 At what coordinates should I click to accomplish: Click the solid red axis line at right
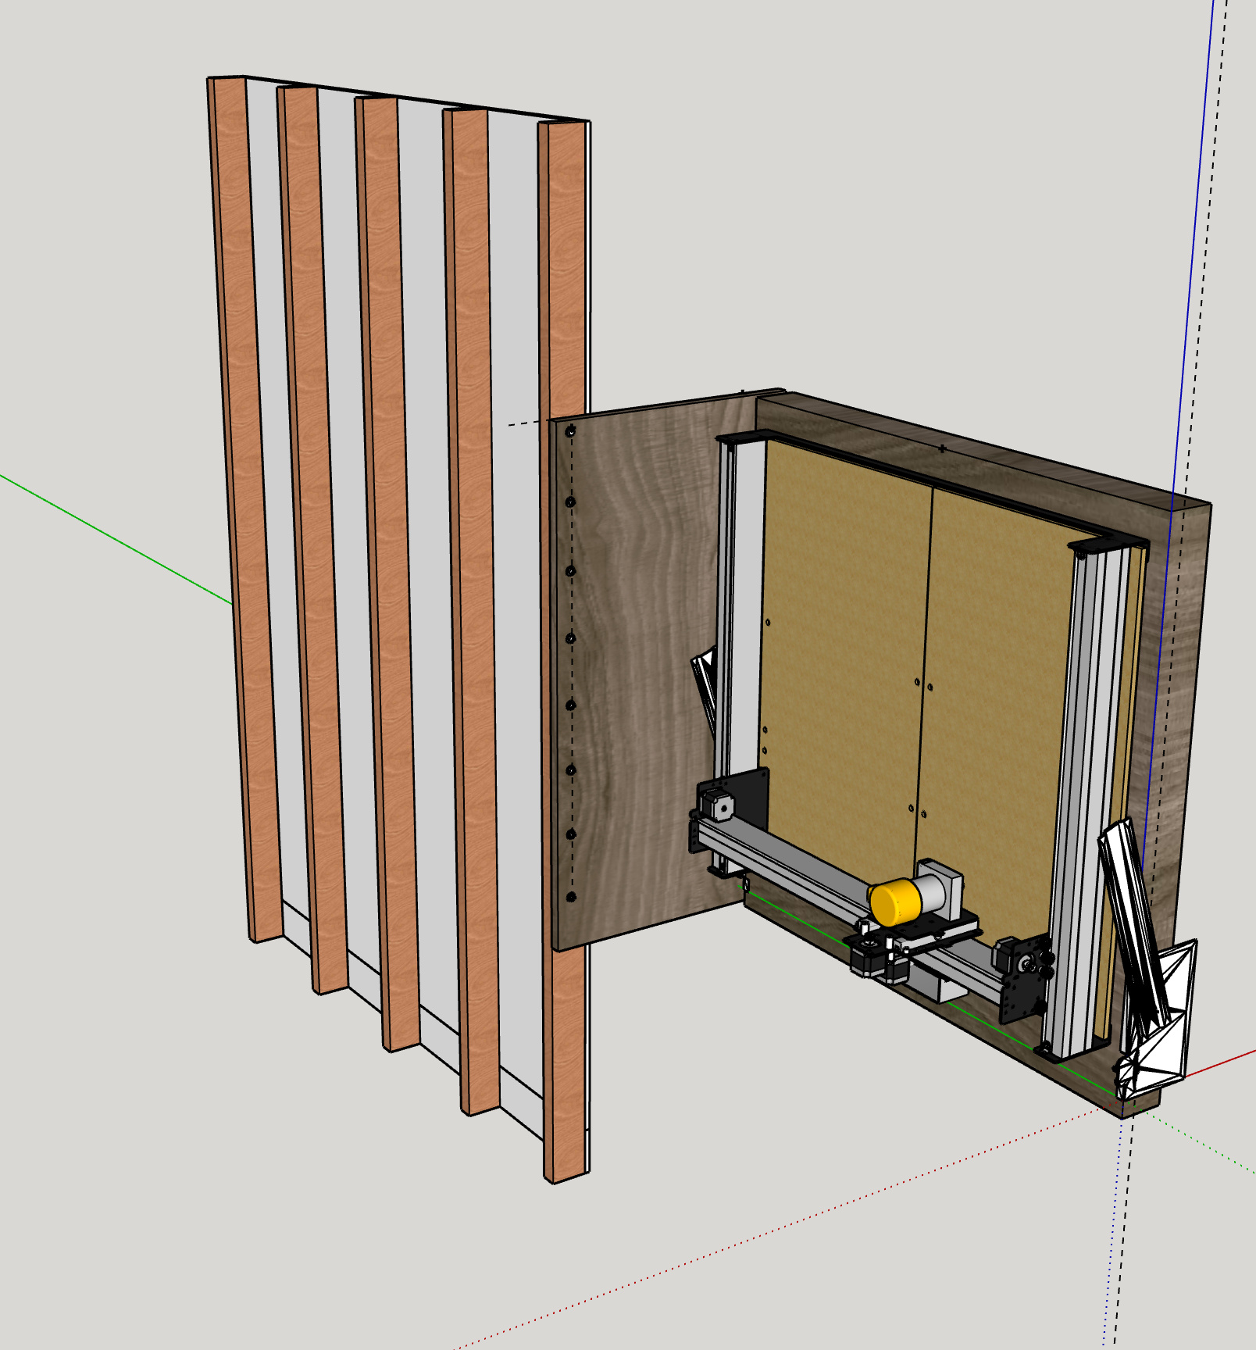coord(1220,1064)
